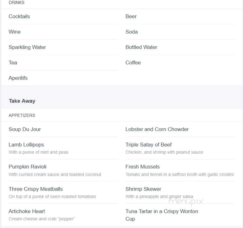Select Coffee from the drinks list

133,62
